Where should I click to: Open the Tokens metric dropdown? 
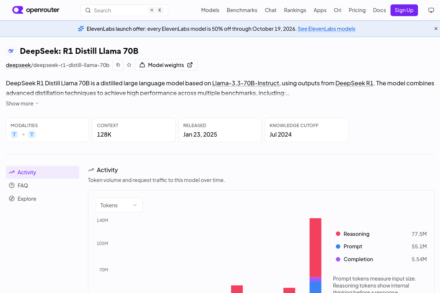[119, 205]
